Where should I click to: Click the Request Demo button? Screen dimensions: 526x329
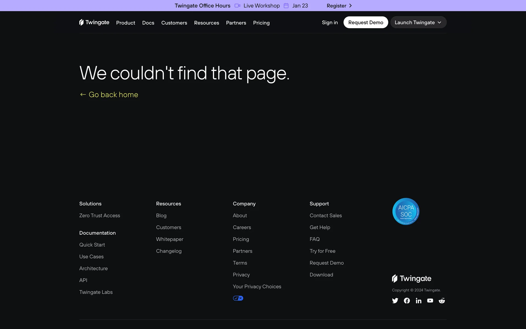(365, 22)
